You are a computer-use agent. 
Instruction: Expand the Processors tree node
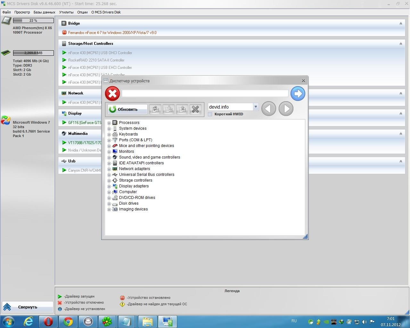[x=109, y=123]
